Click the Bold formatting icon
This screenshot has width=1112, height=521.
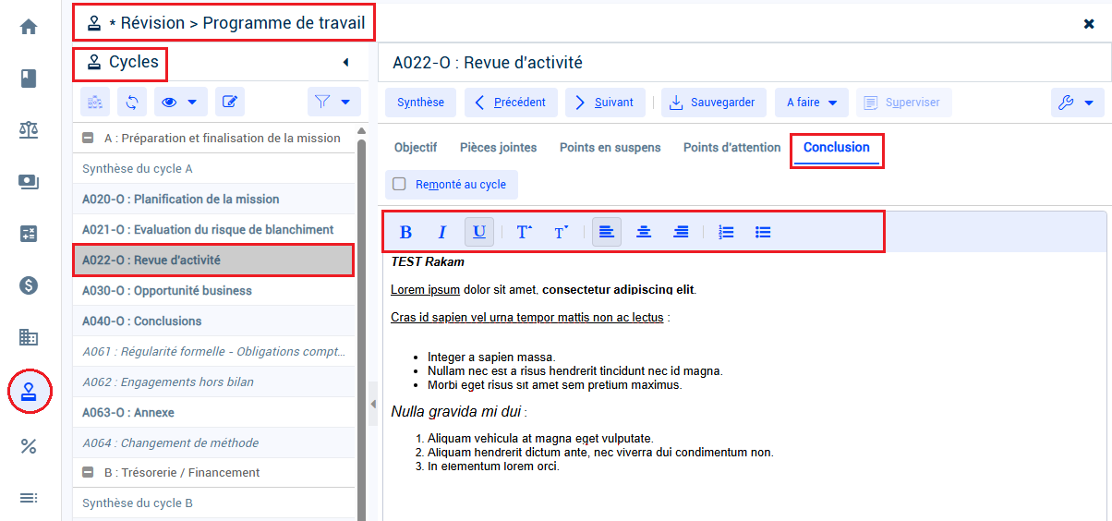pos(405,232)
